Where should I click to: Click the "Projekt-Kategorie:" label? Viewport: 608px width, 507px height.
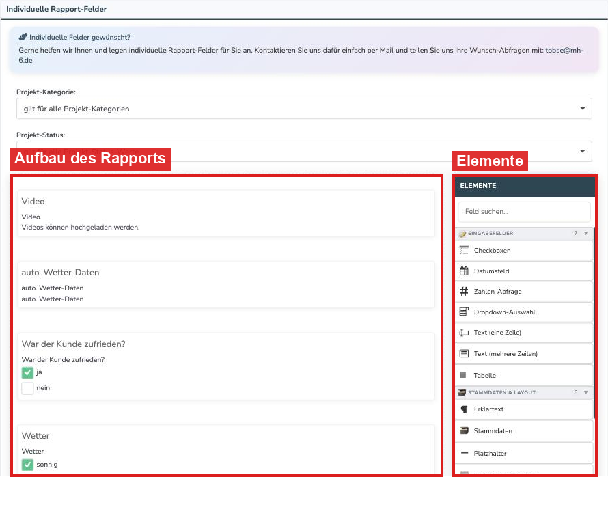[x=46, y=92]
